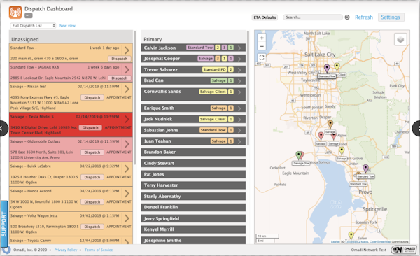Dispatch the Standard Tow JAGUAR XK8 job
Viewport: 420px width, 256px height.
120,78
